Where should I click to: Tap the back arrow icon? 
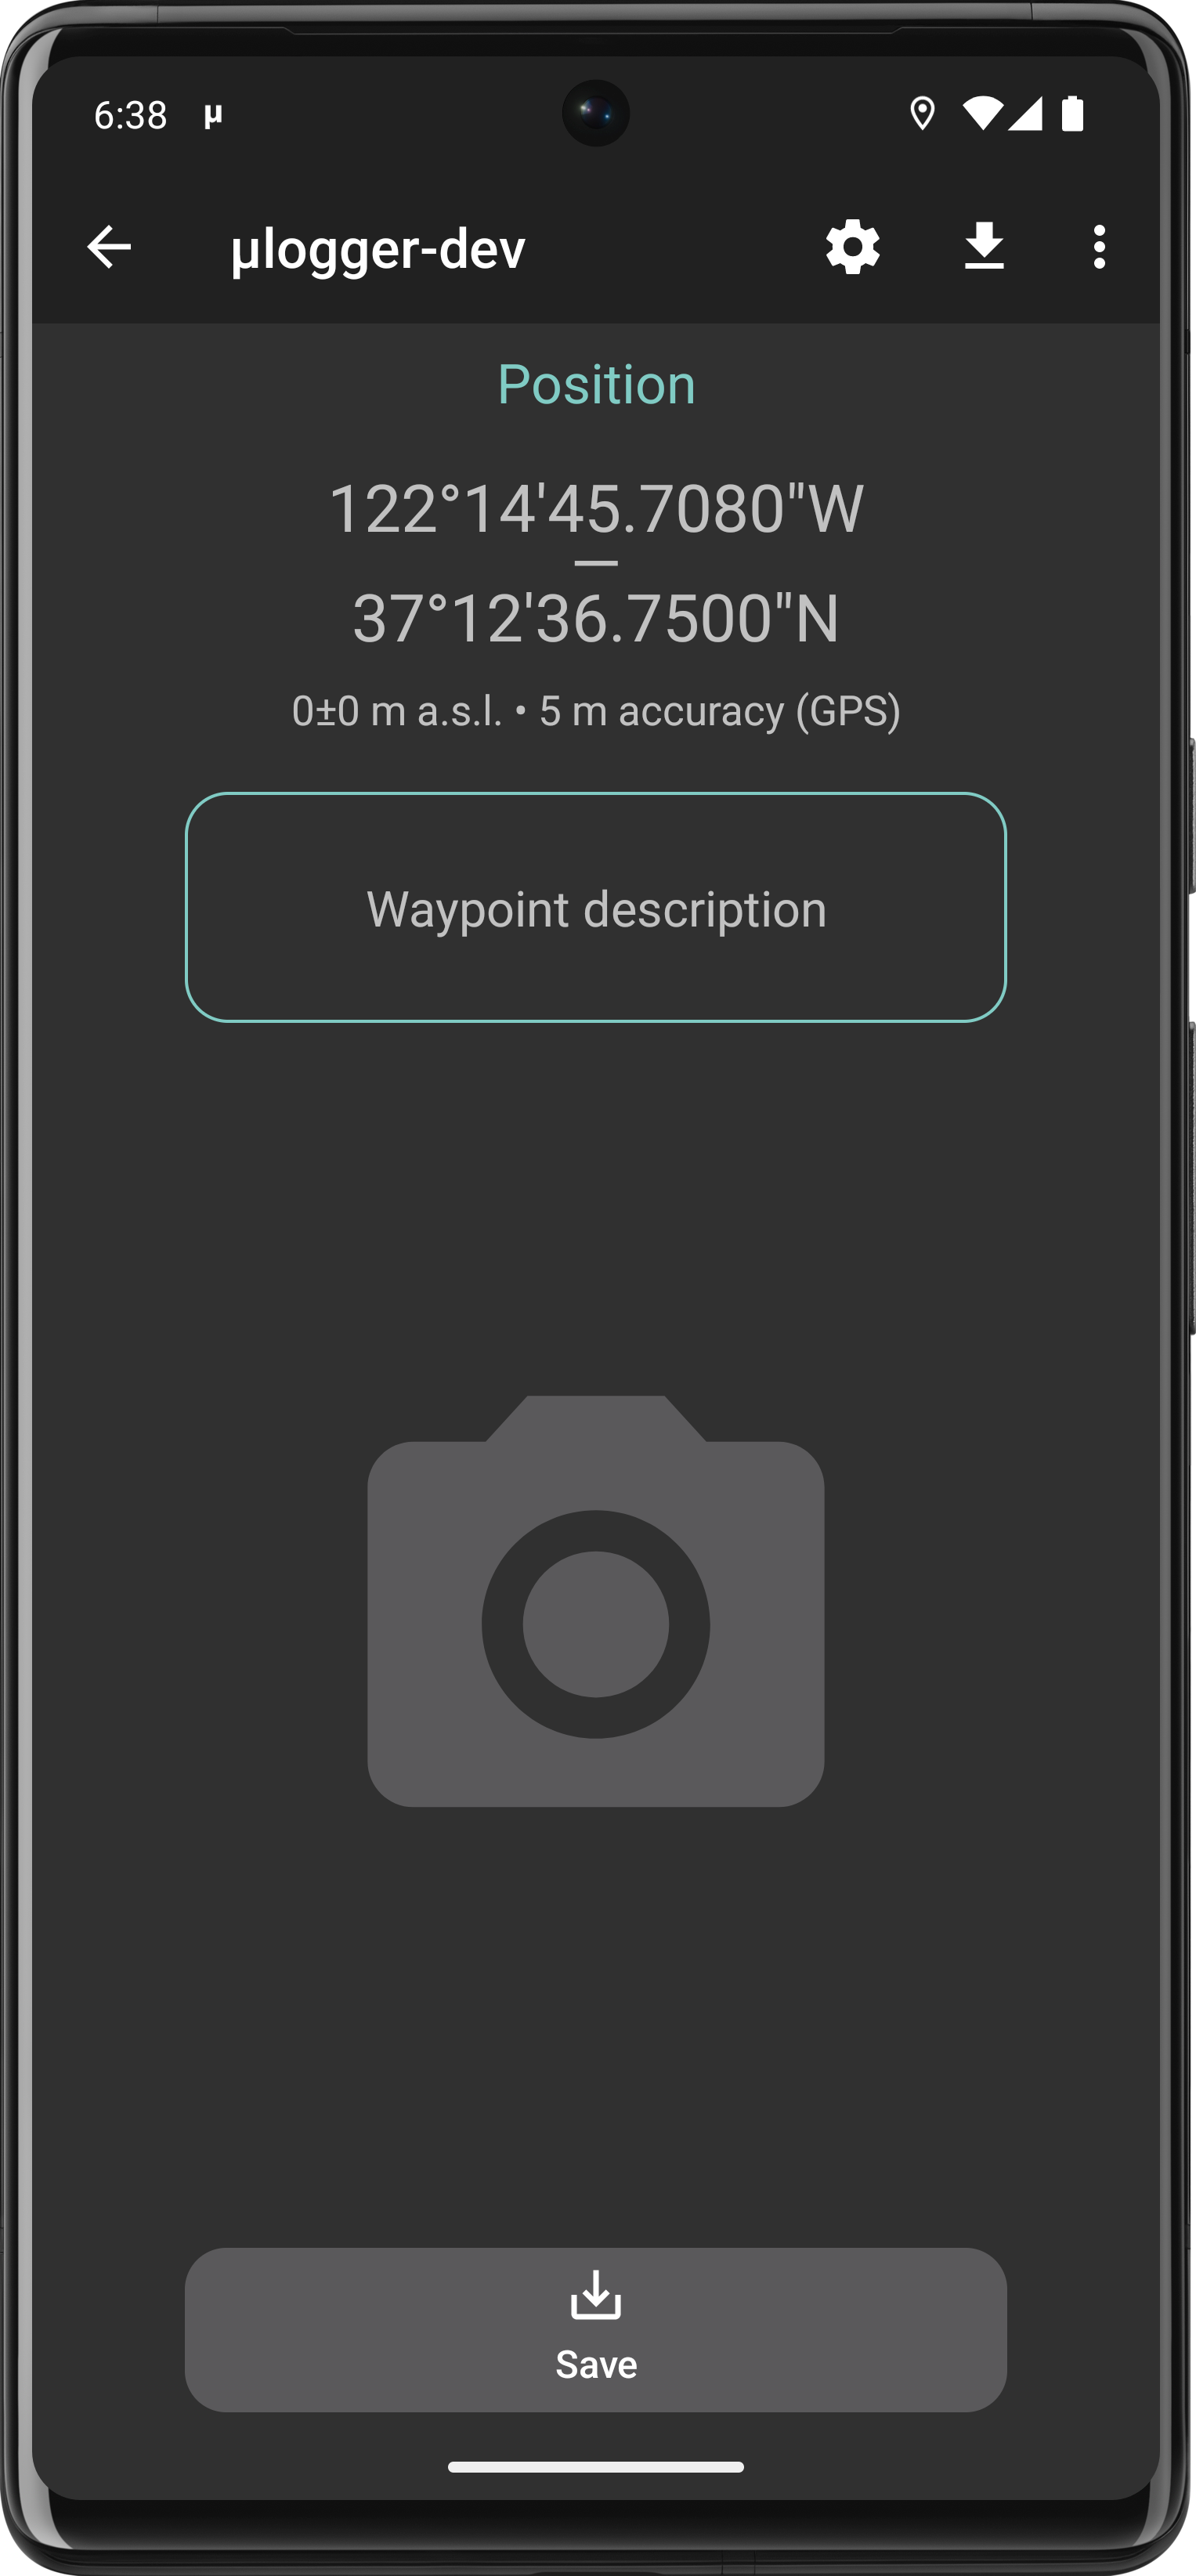[109, 247]
